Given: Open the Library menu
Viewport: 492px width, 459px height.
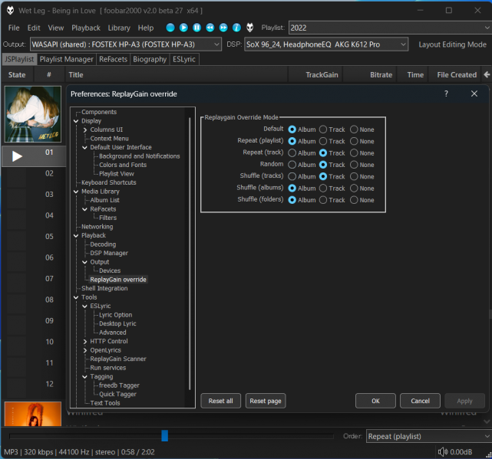Looking at the screenshot, I should click(118, 28).
